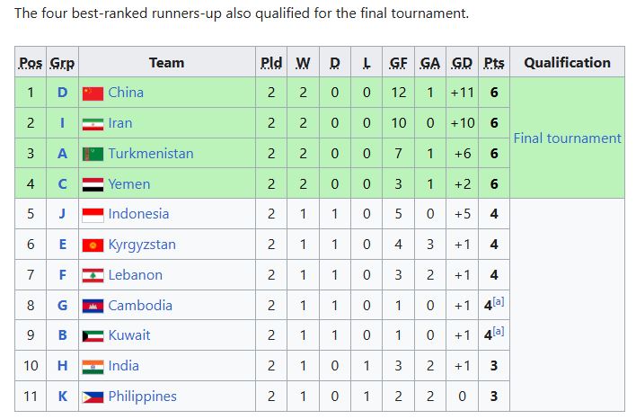
Task: Follow the India team link
Action: point(123,365)
